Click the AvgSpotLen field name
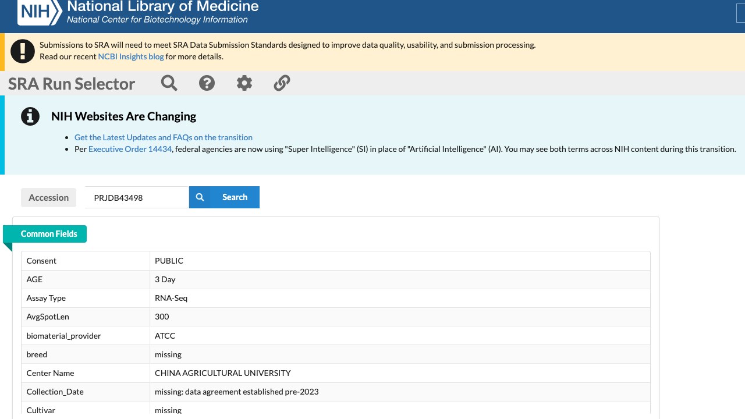Viewport: 745px width, 419px height. point(48,317)
